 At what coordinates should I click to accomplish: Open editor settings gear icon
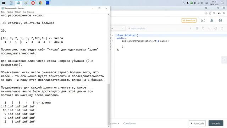pos(216,28)
